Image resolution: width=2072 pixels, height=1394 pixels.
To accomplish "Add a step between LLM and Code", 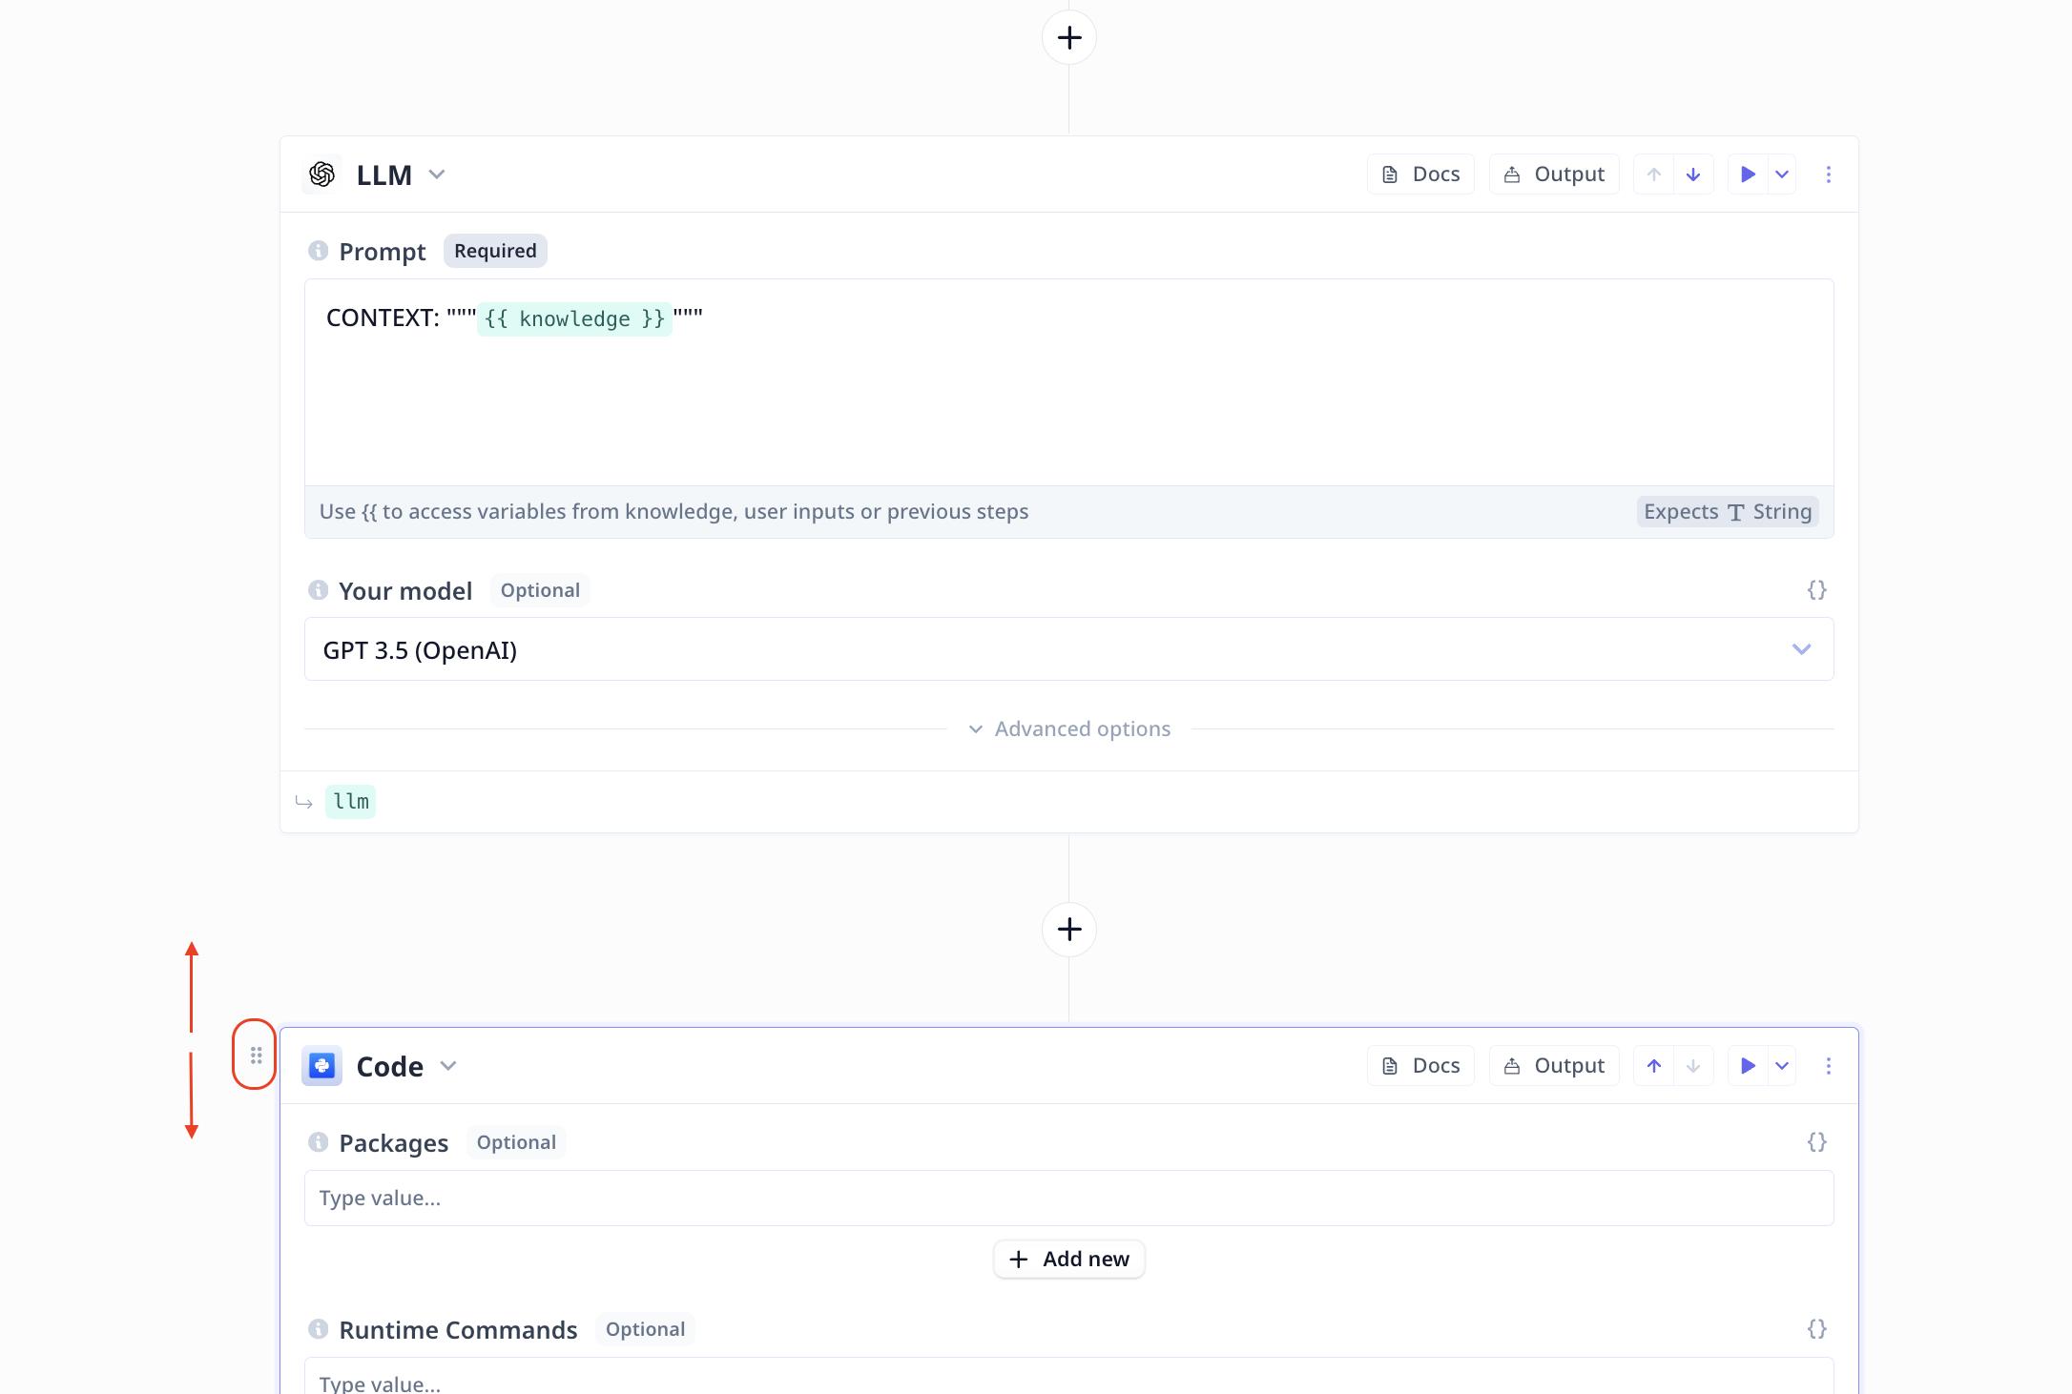I will (x=1068, y=929).
